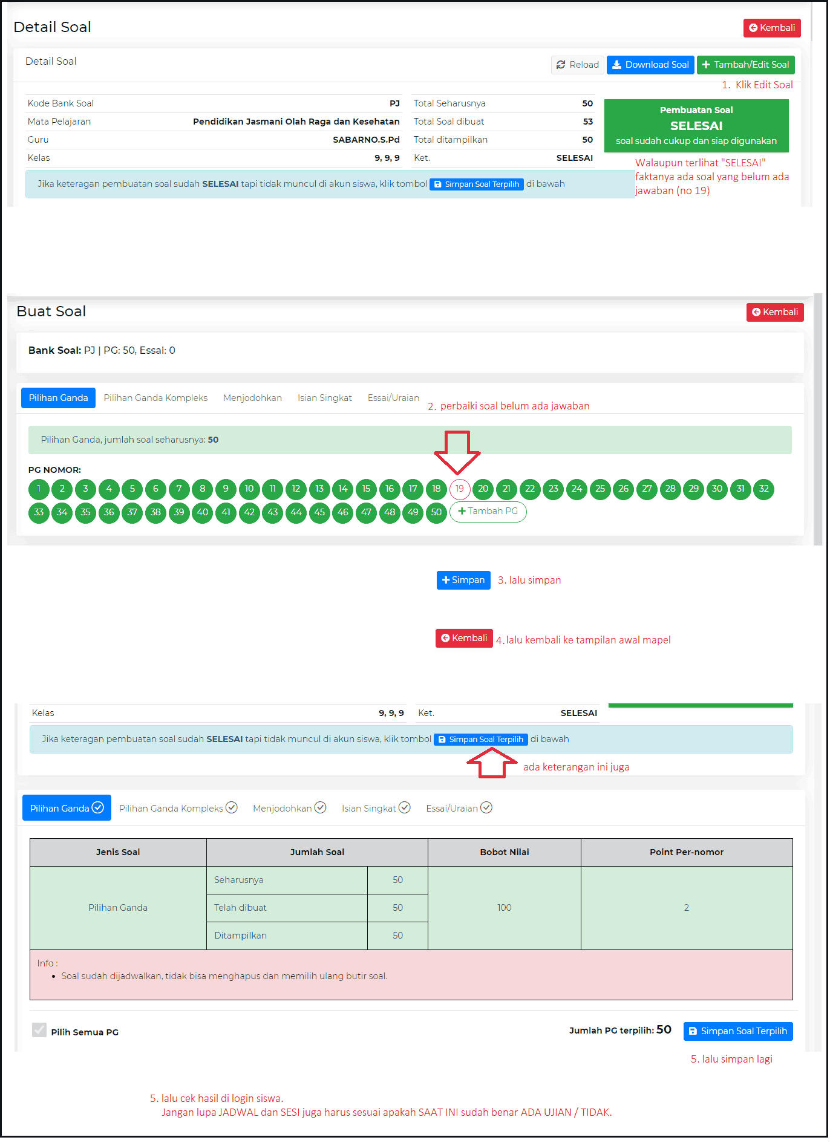
Task: Open Pilihan Ganda tab in Buat Soal
Action: coord(59,399)
